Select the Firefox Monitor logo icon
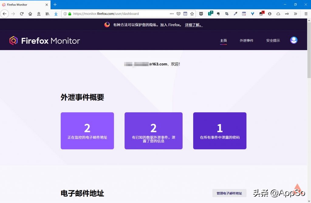This screenshot has height=203, width=311. pos(13,40)
